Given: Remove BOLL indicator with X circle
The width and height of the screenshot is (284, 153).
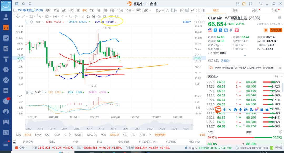Looking at the screenshot, I should 31,22.
